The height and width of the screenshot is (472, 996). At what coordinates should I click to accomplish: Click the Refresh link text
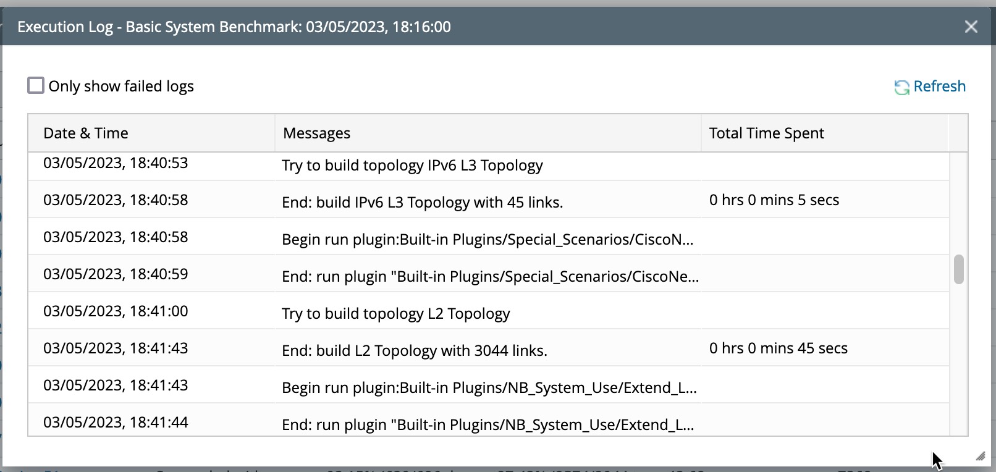pyautogui.click(x=939, y=86)
